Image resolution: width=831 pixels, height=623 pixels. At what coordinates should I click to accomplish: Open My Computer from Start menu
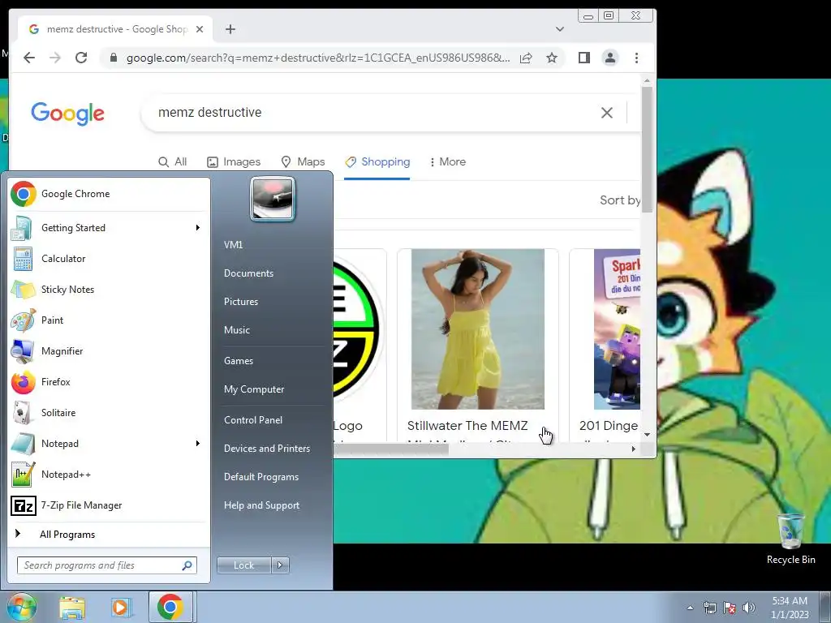click(x=254, y=389)
